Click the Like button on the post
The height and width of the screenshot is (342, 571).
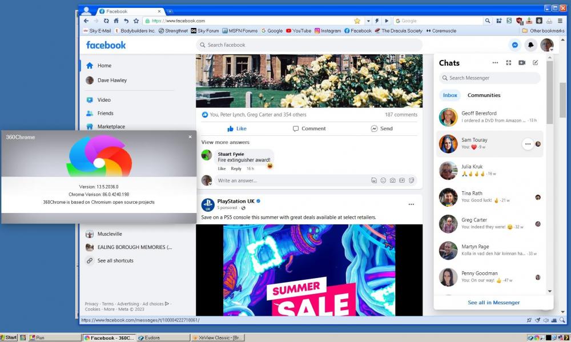coord(237,128)
